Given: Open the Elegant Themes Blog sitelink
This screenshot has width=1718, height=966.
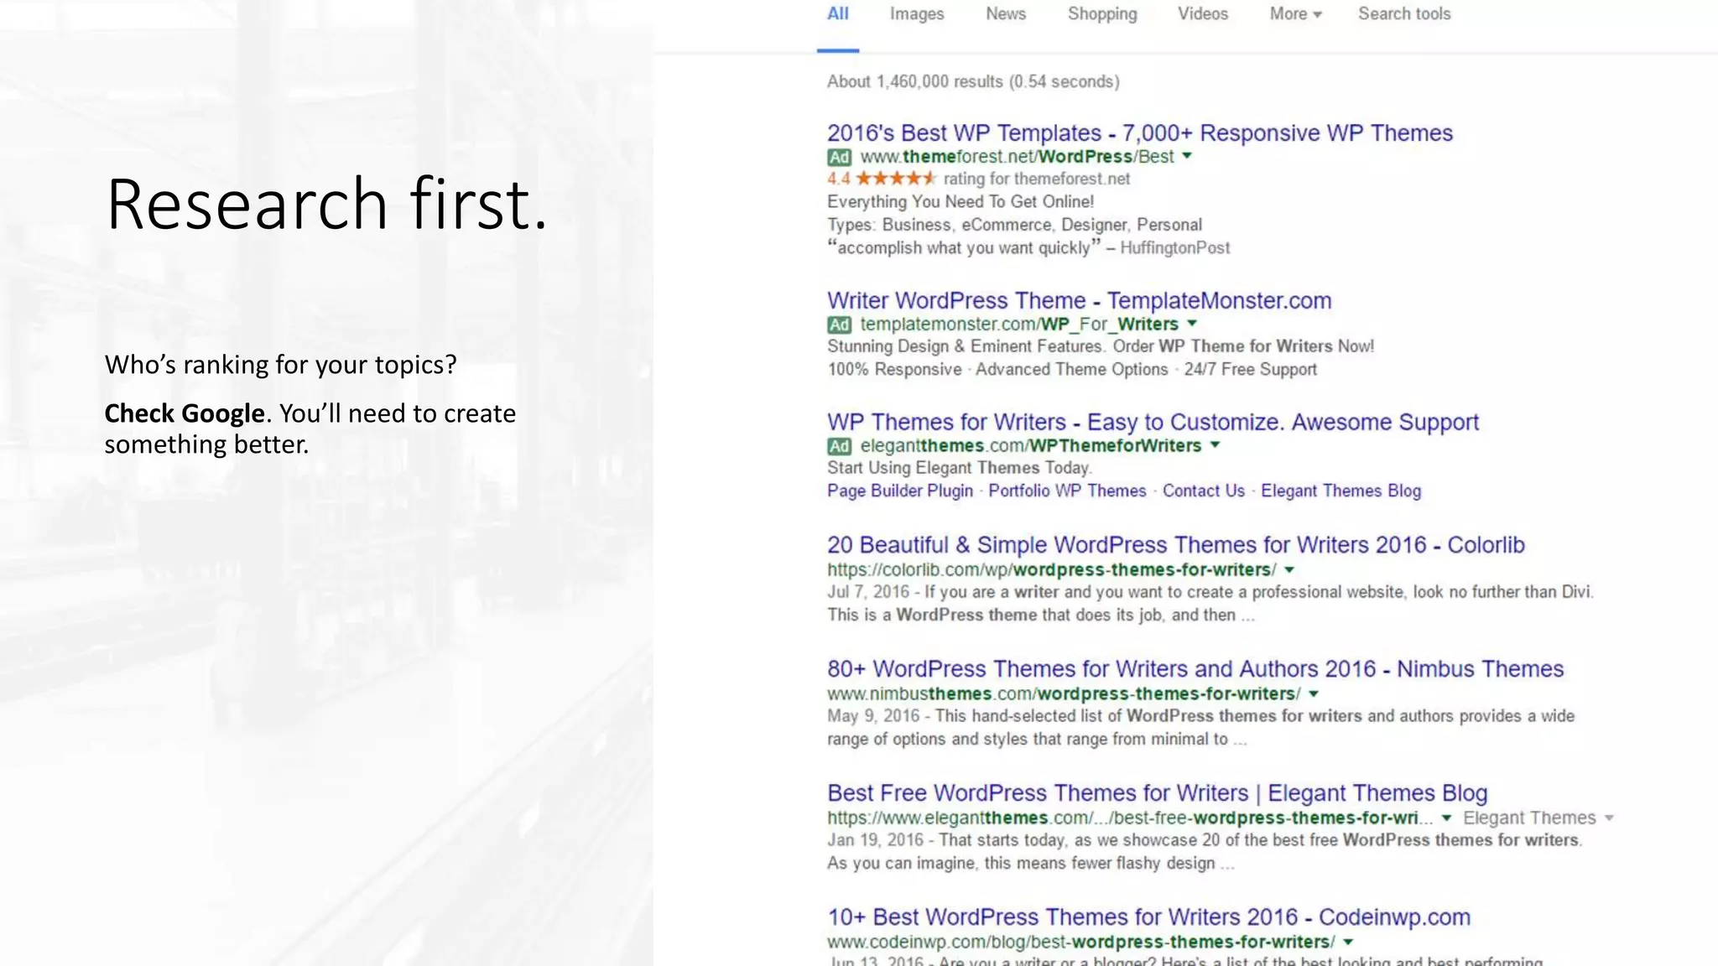Looking at the screenshot, I should pyautogui.click(x=1341, y=491).
